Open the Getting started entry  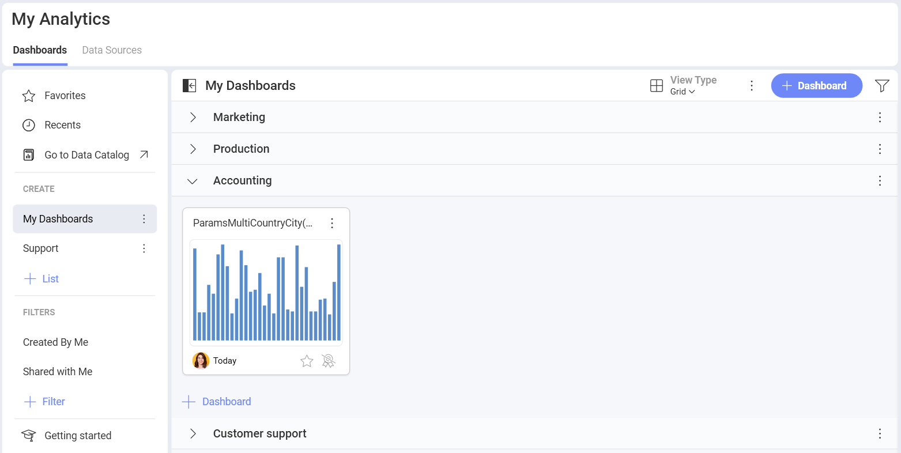78,436
